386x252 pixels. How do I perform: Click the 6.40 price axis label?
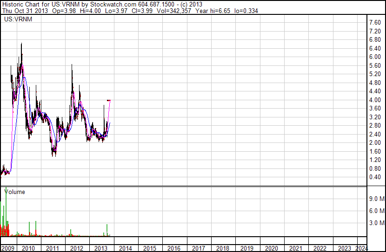point(375,48)
